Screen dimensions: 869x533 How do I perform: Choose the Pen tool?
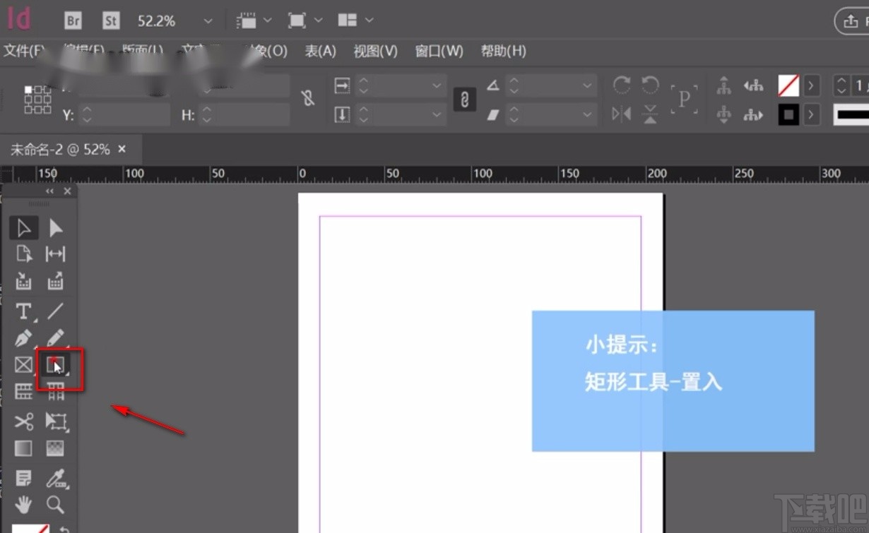[24, 338]
